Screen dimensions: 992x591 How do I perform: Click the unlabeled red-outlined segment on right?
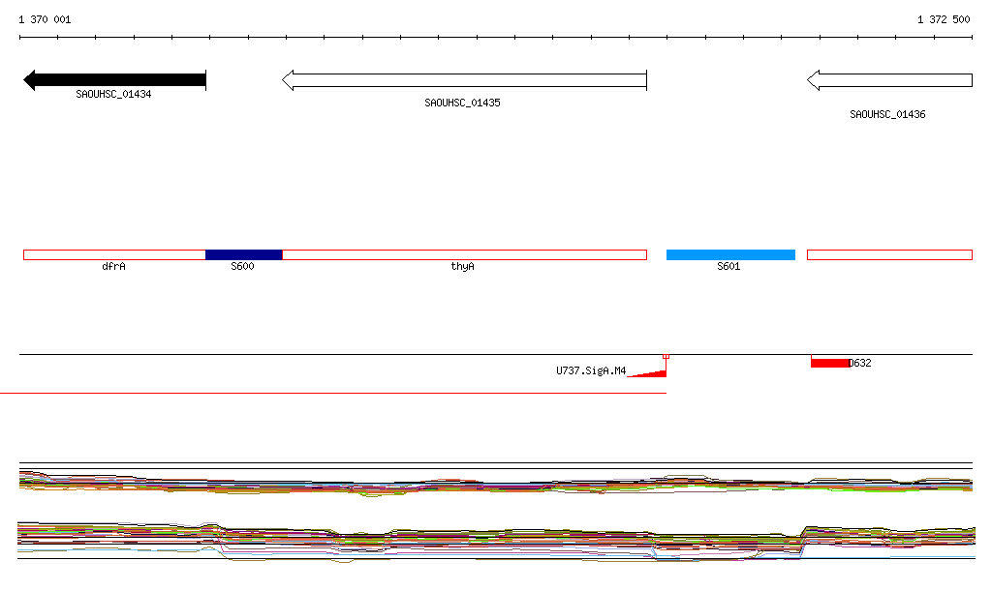[889, 255]
